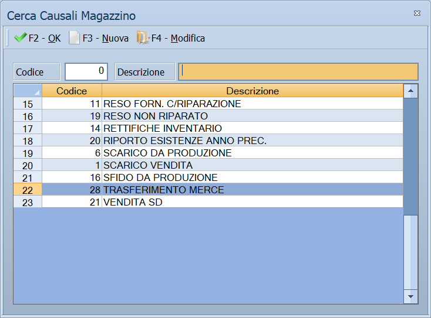Image resolution: width=431 pixels, height=318 pixels.
Task: Click row header number 19
Action: 28,153
